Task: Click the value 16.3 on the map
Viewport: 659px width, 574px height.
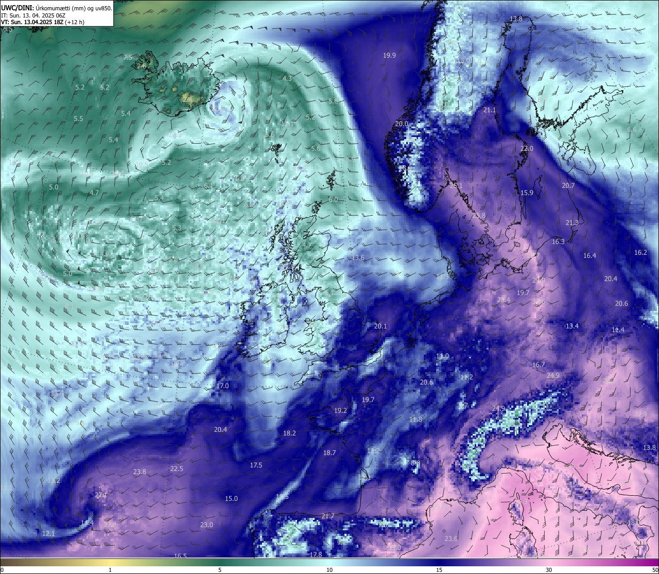Action: tap(558, 242)
